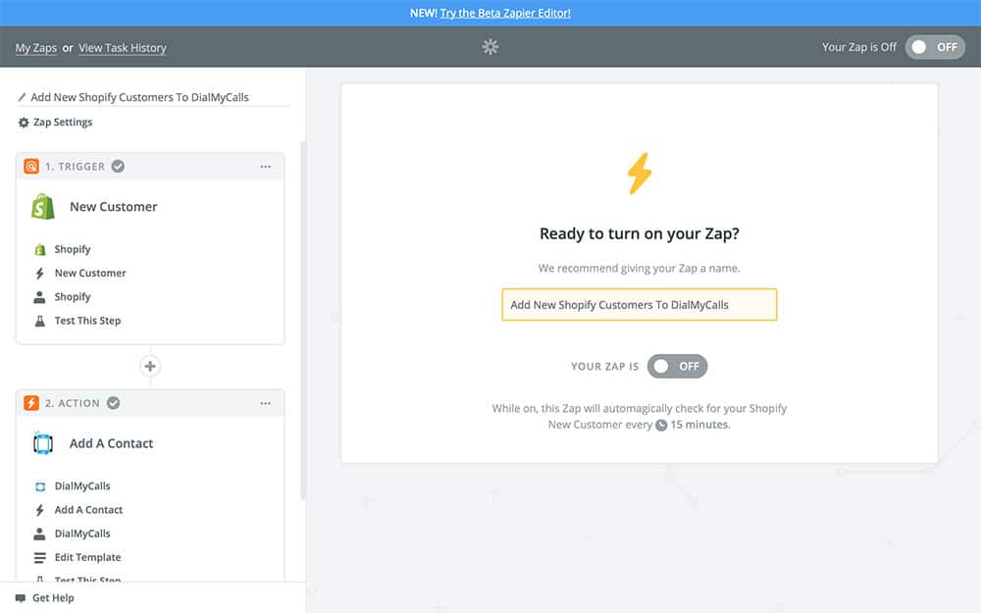981x613 pixels.
Task: Select Edit Template in action step
Action: tap(87, 557)
